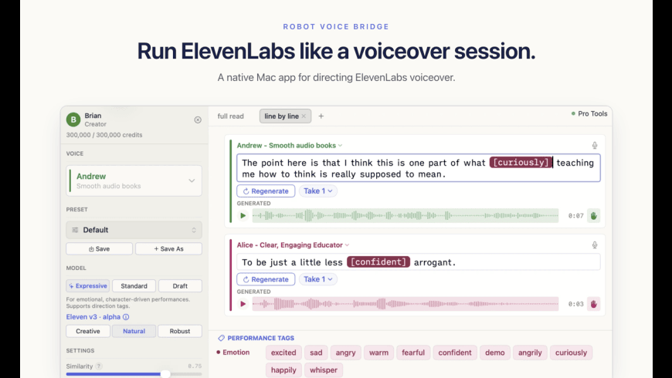Screen dimensions: 672x378
Task: Select the Standard model
Action: pyautogui.click(x=134, y=285)
